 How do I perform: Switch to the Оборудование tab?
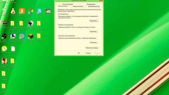91,4
